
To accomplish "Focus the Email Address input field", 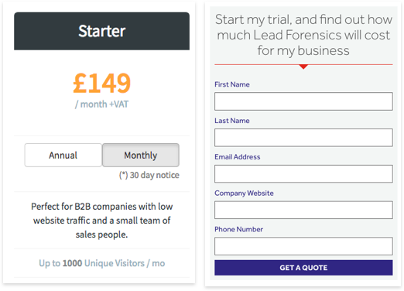I will [303, 173].
